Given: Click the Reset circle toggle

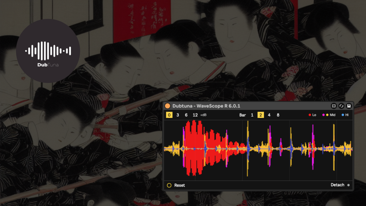Looking at the screenshot, I should point(169,185).
